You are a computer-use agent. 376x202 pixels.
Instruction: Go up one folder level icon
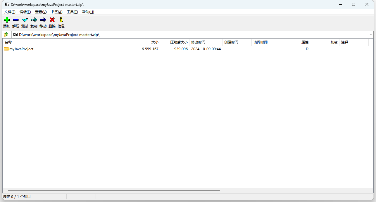tap(6, 34)
